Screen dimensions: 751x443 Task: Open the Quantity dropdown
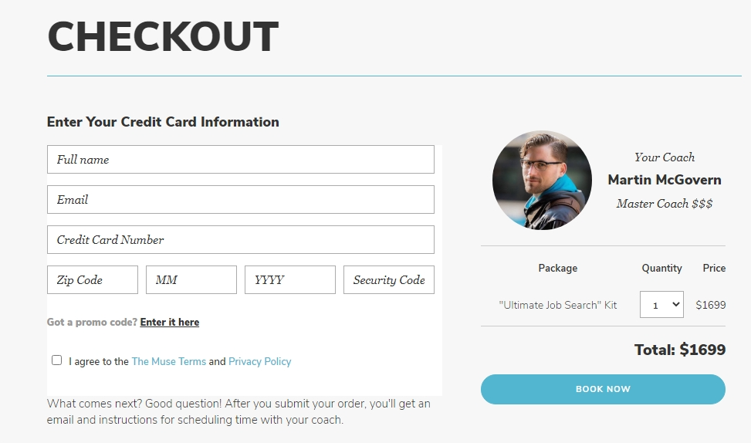click(x=661, y=305)
